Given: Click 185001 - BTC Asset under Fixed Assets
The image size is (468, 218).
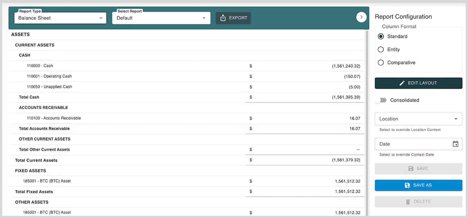Looking at the screenshot, I should tap(47, 181).
